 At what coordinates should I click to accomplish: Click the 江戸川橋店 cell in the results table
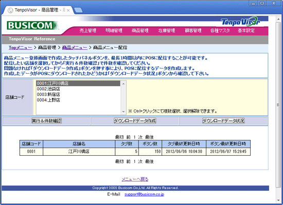[79, 151]
